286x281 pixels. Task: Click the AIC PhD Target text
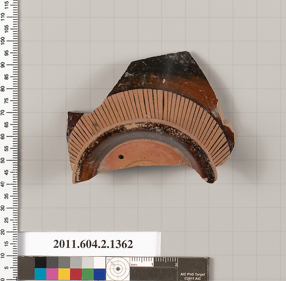tap(192, 274)
